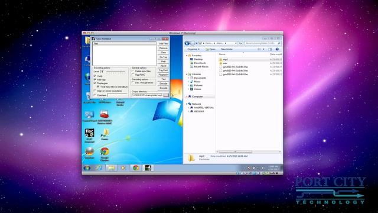Enable the OggFLAC checkbox

coord(133,75)
